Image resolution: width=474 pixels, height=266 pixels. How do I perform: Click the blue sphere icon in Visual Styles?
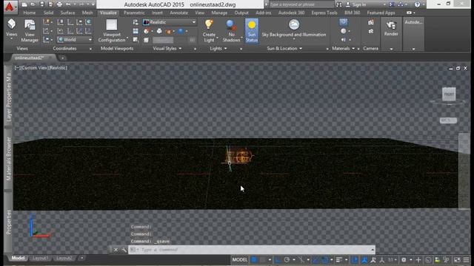(181, 31)
